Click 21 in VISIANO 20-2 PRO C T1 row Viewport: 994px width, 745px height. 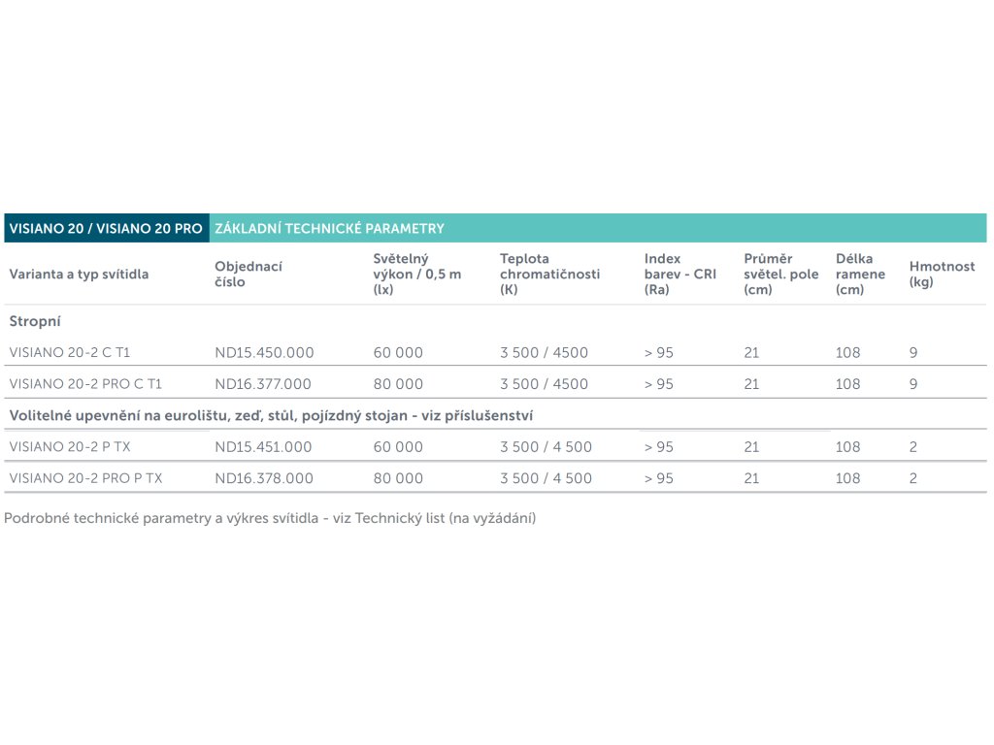[751, 384]
